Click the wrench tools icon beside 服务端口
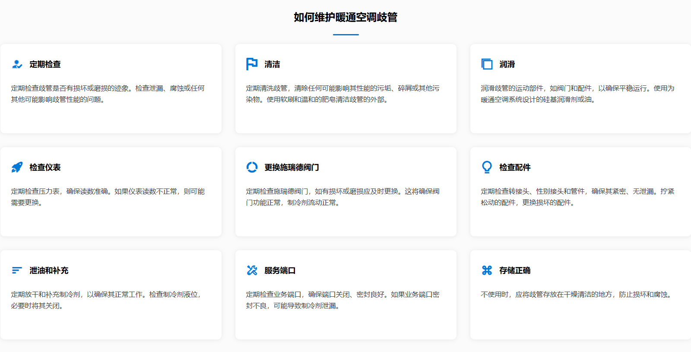 252,270
